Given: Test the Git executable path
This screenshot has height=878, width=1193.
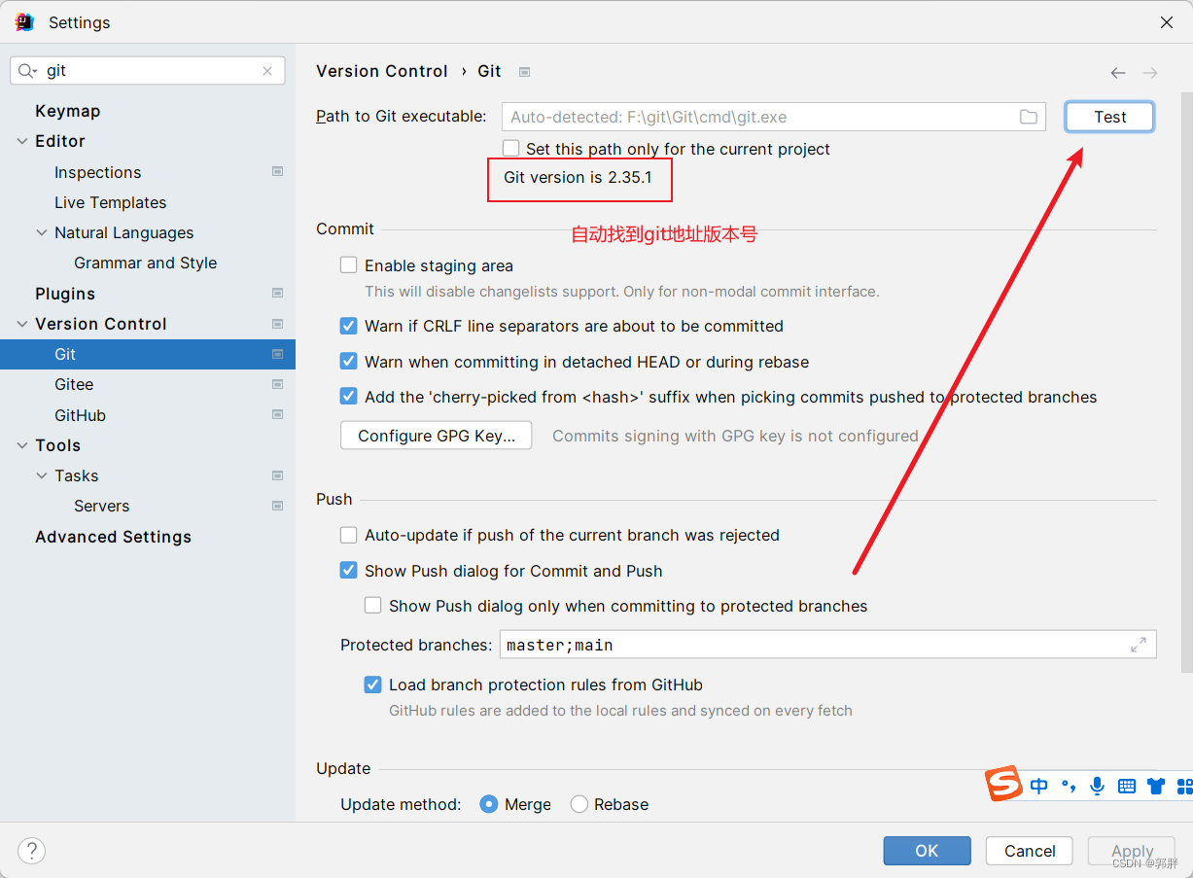Looking at the screenshot, I should [1109, 117].
